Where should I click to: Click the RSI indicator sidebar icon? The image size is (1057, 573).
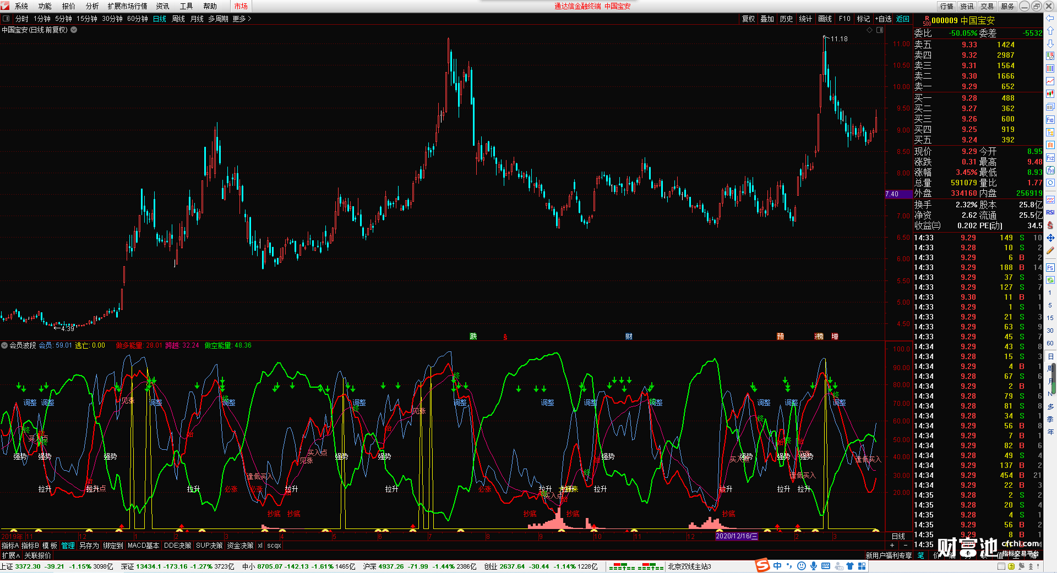(x=1050, y=212)
